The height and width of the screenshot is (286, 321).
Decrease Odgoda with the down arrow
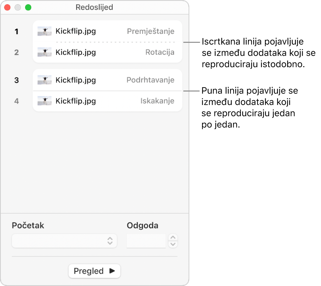173,244
